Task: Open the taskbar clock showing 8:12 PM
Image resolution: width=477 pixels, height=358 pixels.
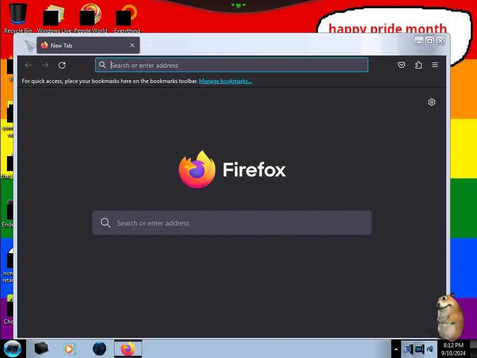Action: (453, 349)
